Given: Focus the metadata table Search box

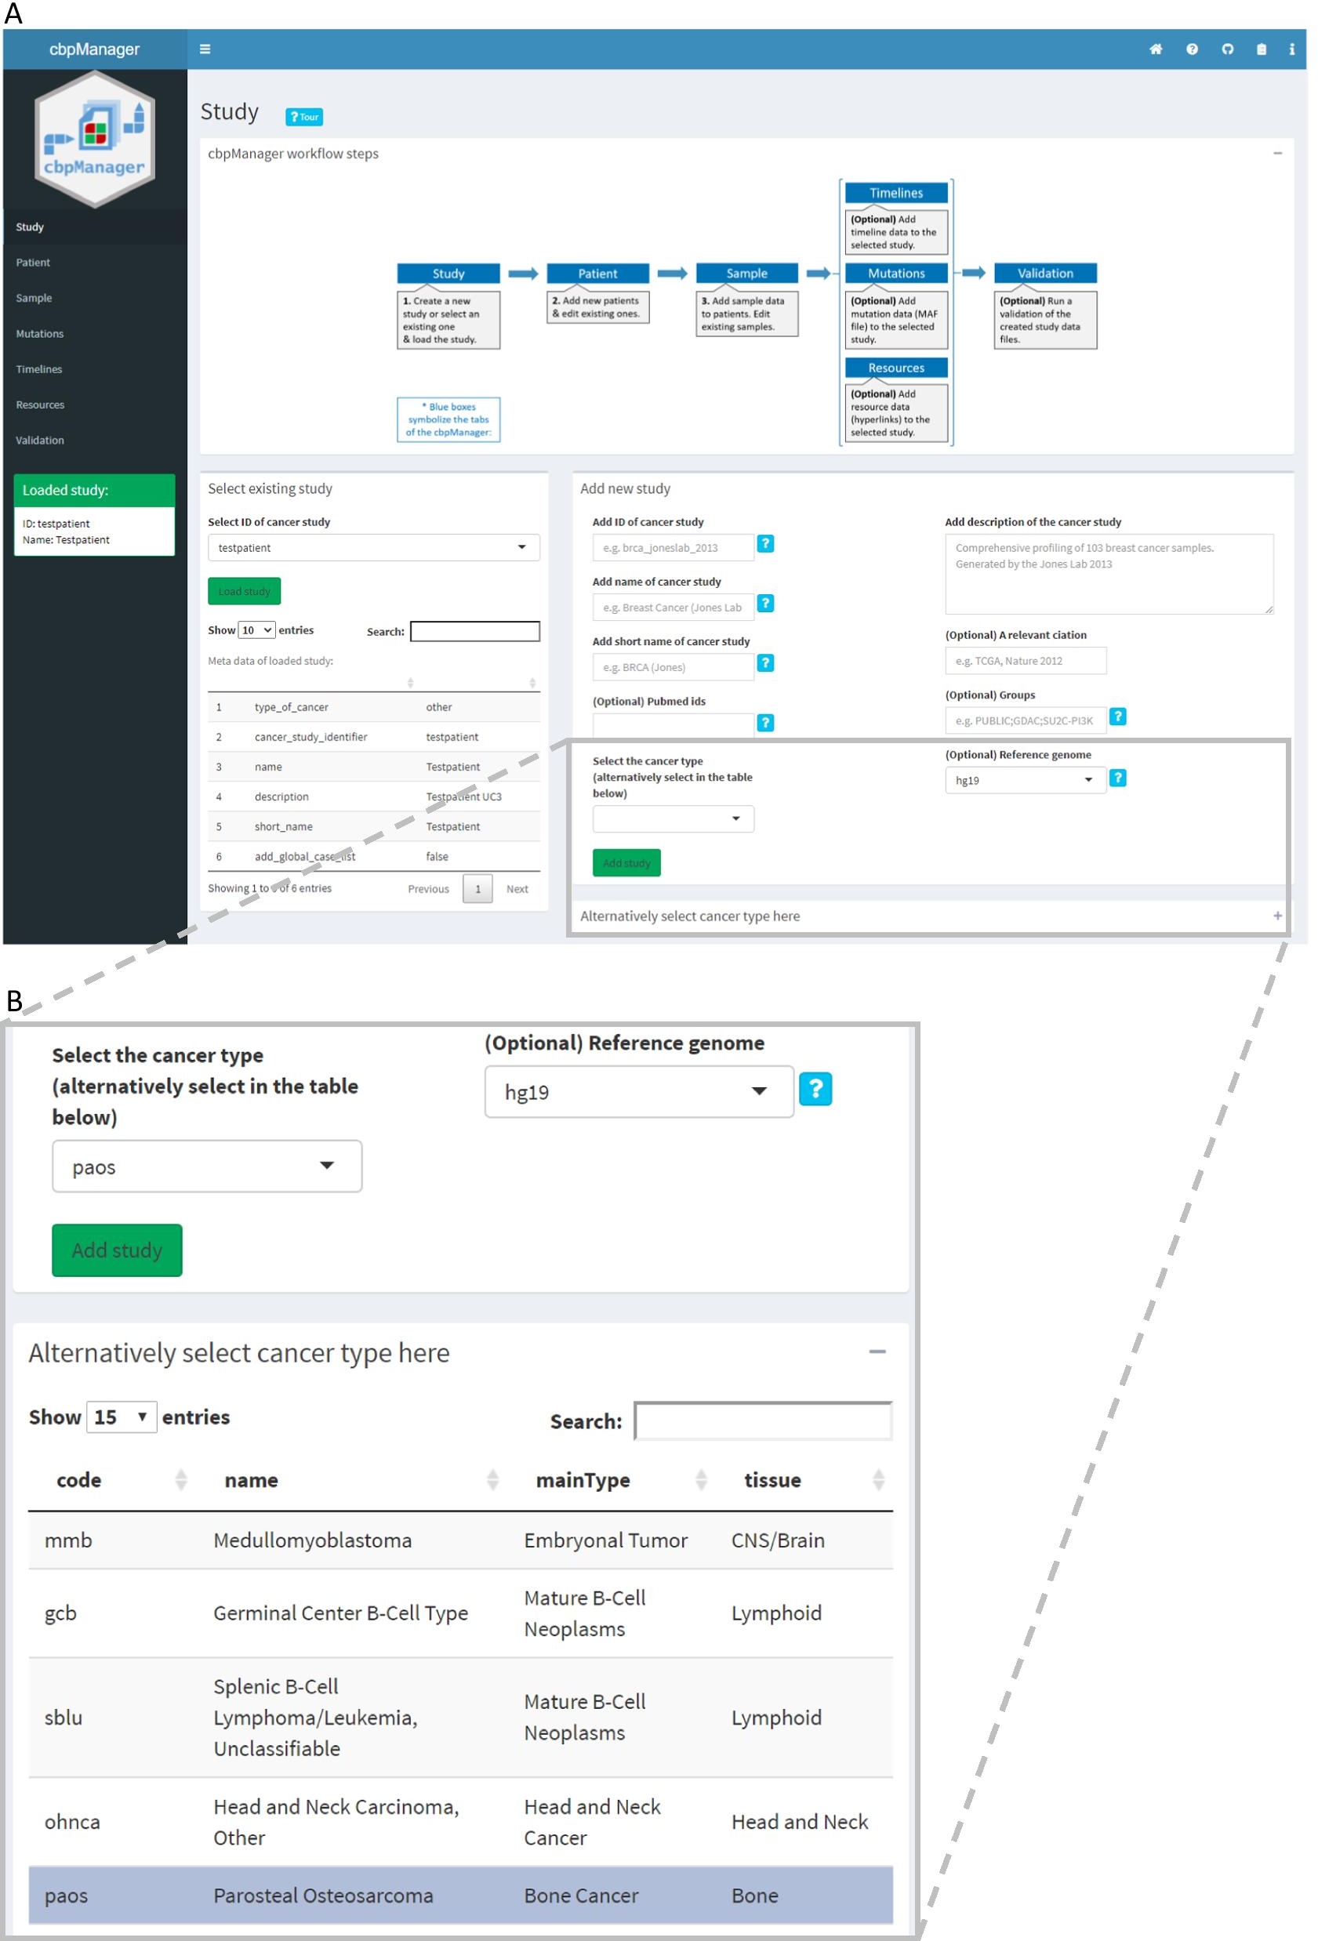Looking at the screenshot, I should tap(474, 631).
